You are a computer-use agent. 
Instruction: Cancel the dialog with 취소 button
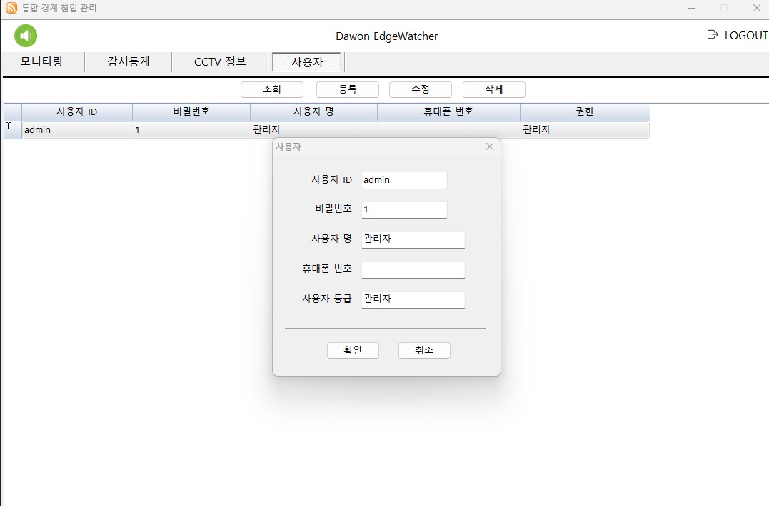click(x=424, y=350)
